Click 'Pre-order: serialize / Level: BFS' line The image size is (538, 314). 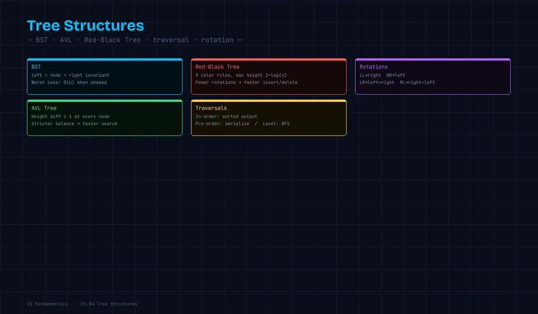[243, 124]
